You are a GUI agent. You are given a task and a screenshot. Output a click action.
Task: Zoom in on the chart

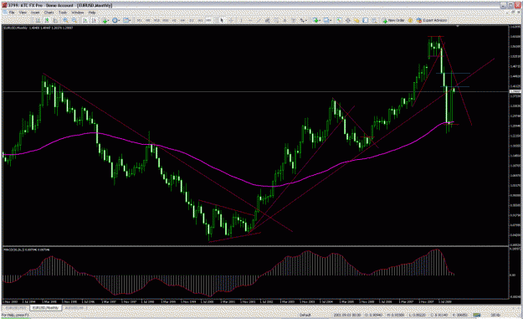click(x=65, y=20)
